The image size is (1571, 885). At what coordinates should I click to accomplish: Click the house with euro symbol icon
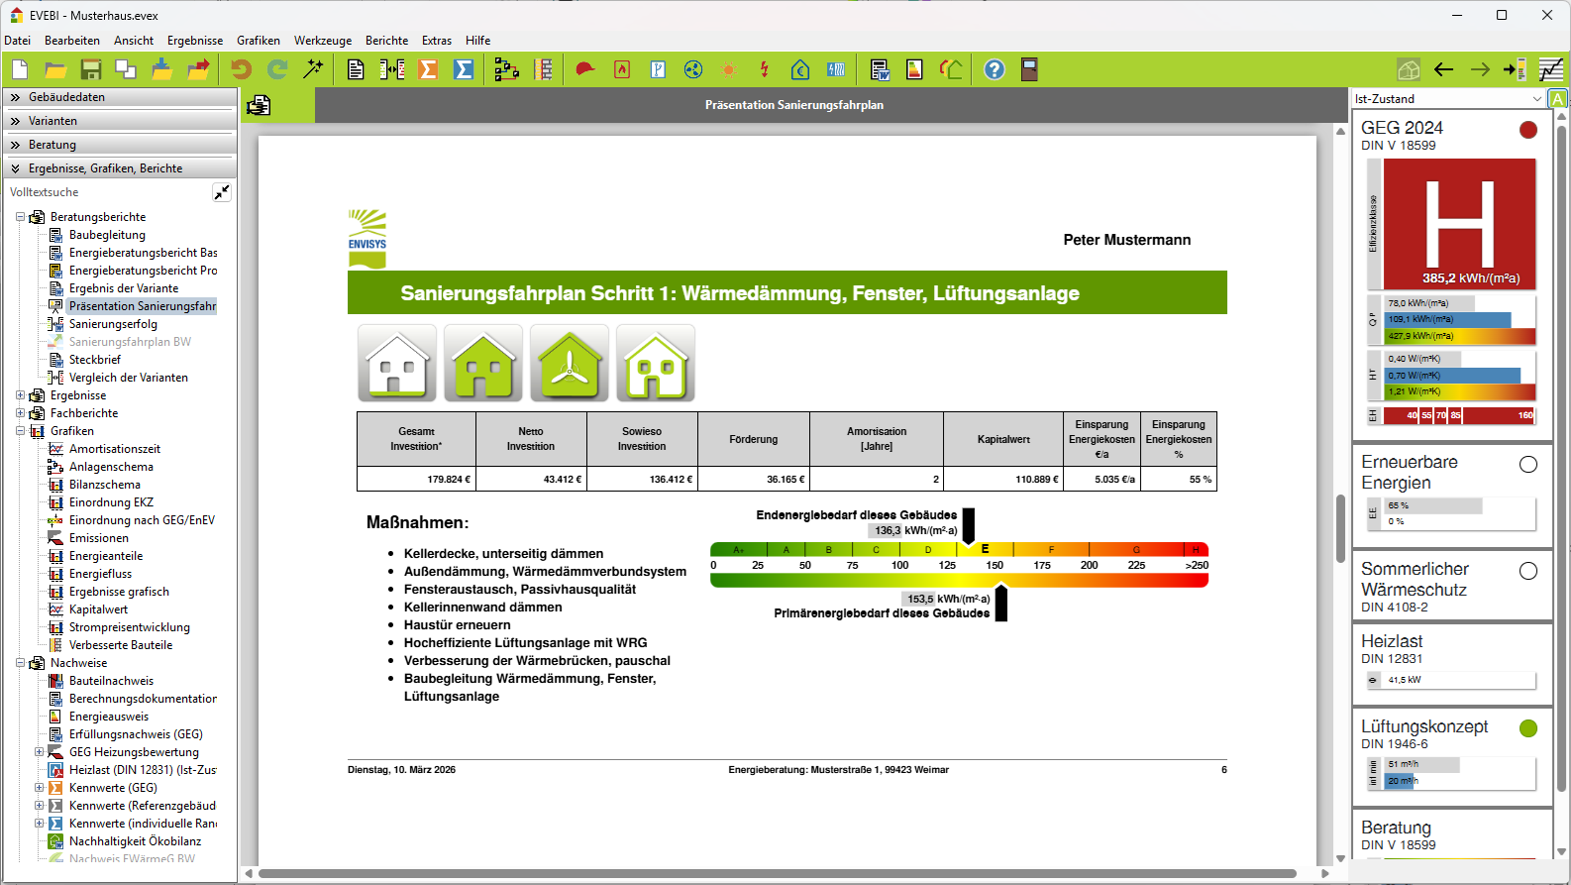(800, 69)
